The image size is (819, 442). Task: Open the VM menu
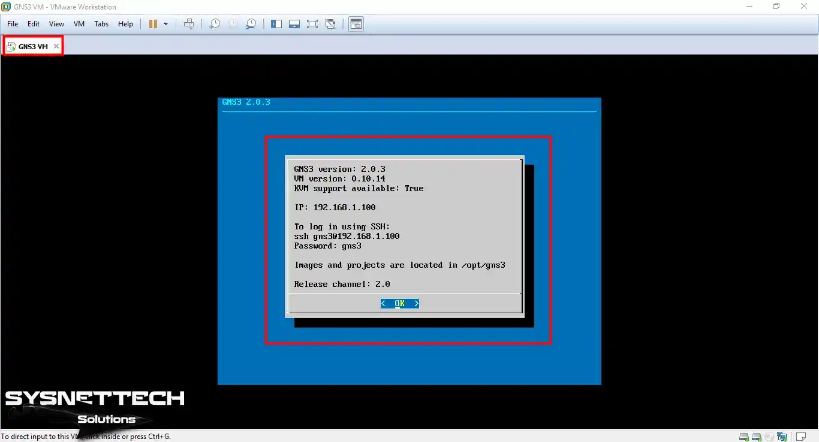click(79, 24)
